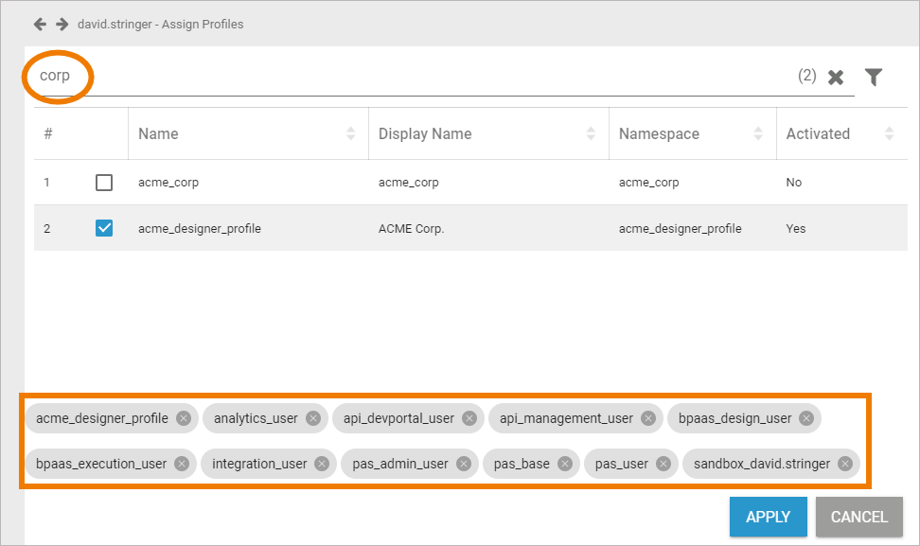Screen dimensions: 920x546
Task: Remove the bpaas_design_user chip
Action: tap(806, 418)
